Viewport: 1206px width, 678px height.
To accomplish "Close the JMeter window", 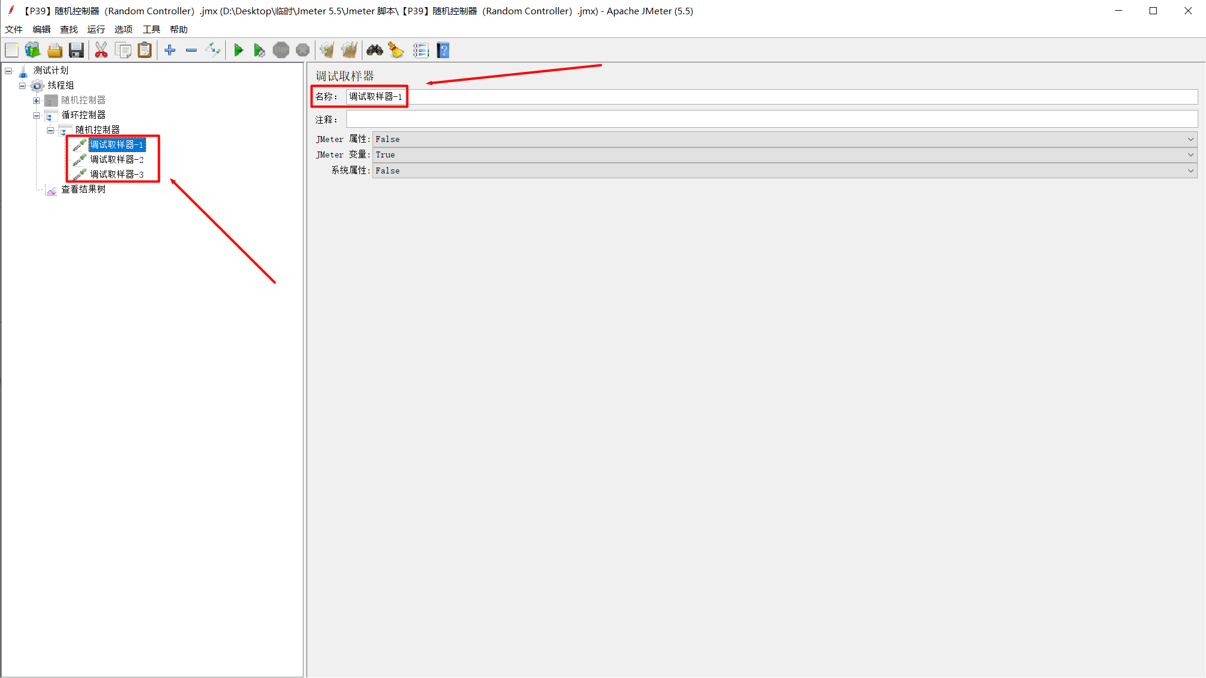I will 1188,11.
